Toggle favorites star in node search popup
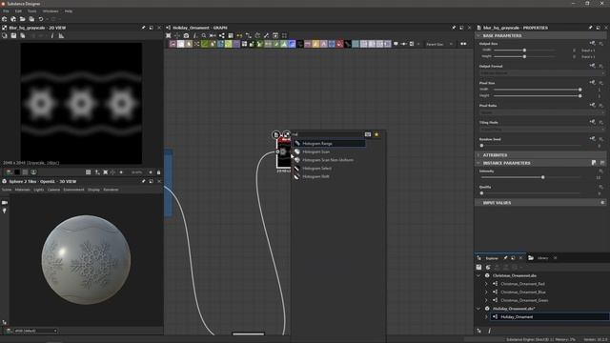Image resolution: width=610 pixels, height=343 pixels. [376, 134]
